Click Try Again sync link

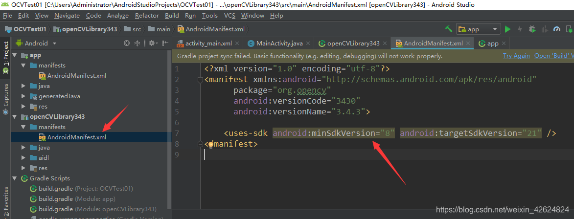[516, 56]
